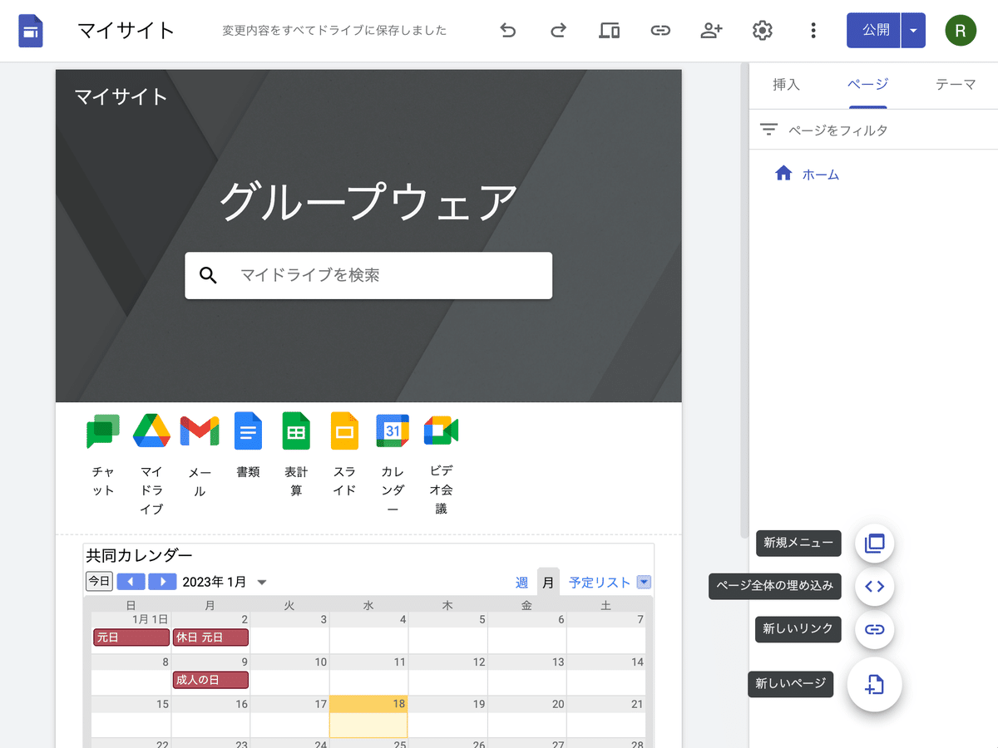Image resolution: width=998 pixels, height=748 pixels.
Task: Open the settings gear icon
Action: pos(762,31)
